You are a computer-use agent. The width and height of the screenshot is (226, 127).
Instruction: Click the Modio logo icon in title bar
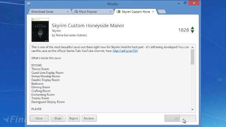tap(29, 4)
